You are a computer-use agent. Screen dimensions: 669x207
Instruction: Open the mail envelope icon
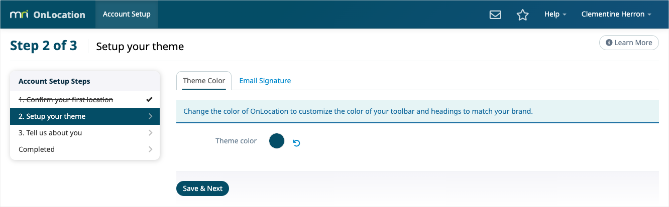(495, 15)
